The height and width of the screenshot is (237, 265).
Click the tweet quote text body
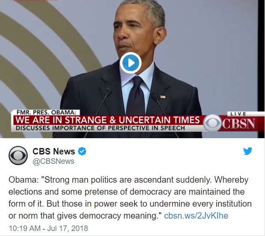point(130,198)
